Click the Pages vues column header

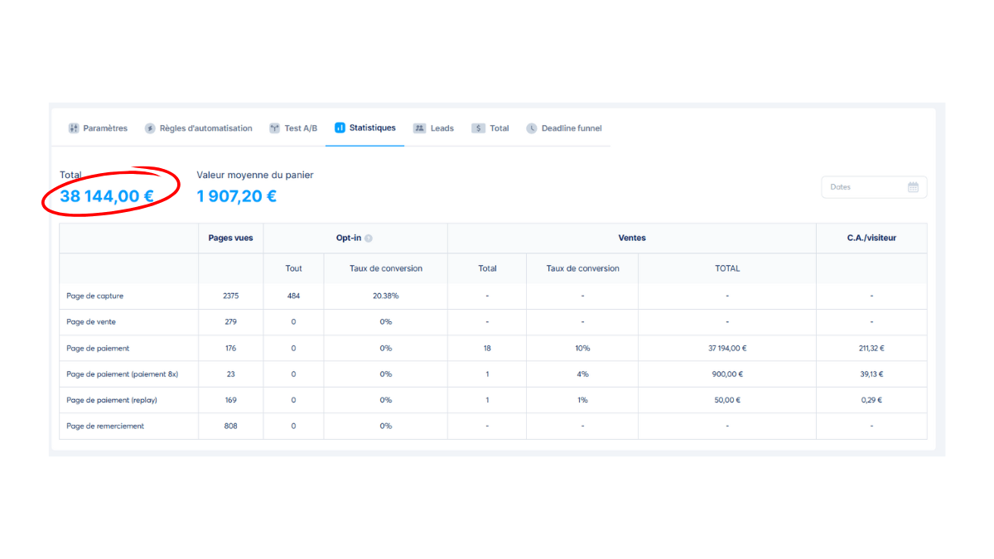(230, 238)
